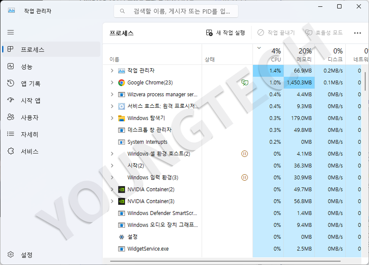Expand the Windows 탐색기 process group
The image size is (369, 265).
pyautogui.click(x=112, y=118)
